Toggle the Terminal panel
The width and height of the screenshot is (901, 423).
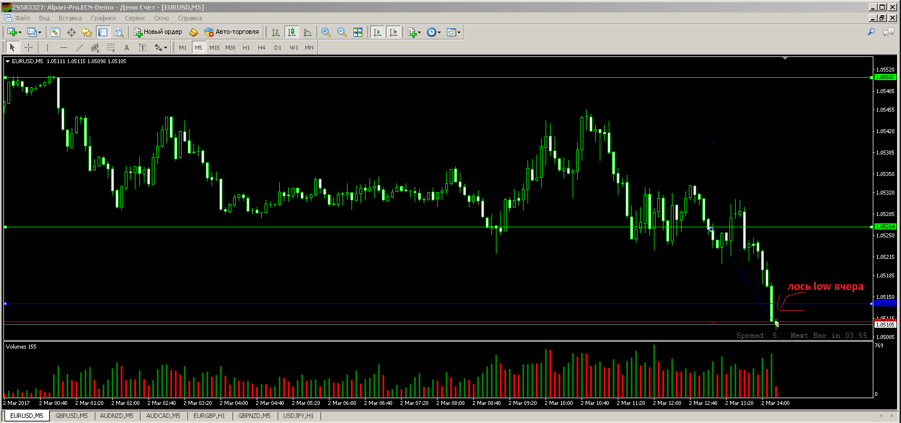[x=103, y=32]
